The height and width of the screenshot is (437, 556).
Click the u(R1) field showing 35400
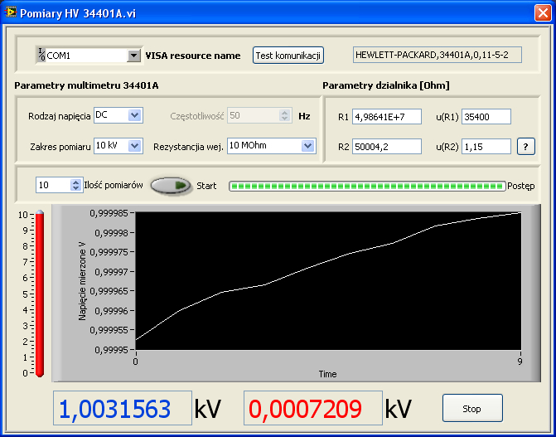486,117
